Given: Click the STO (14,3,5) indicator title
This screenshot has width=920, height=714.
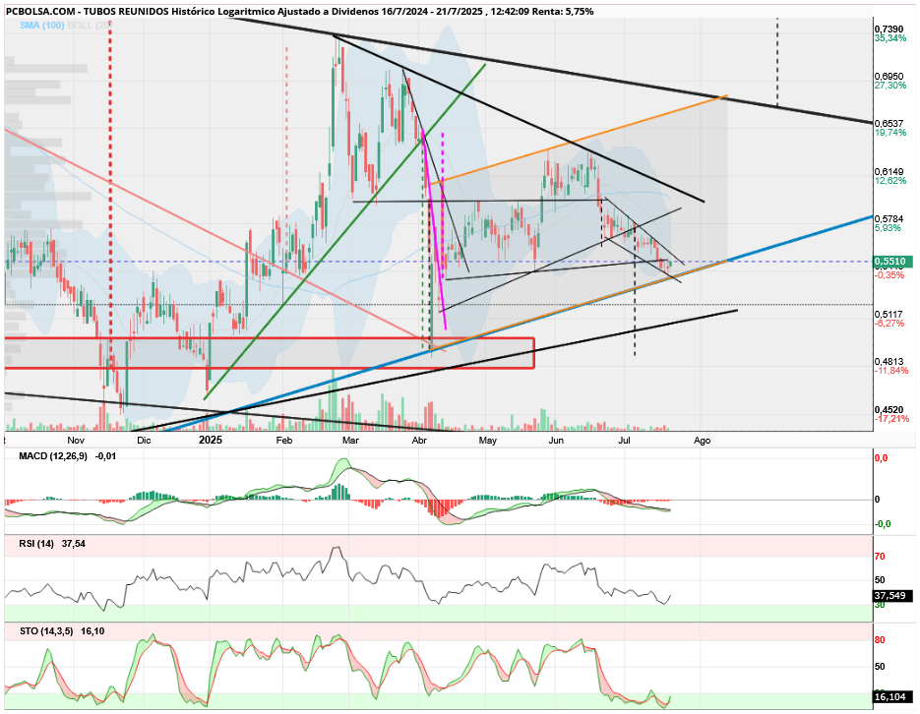Looking at the screenshot, I should coord(46,631).
